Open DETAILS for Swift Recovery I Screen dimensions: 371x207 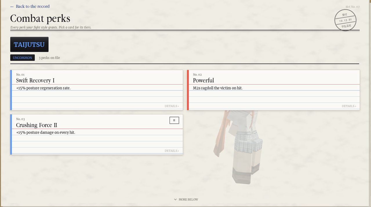(x=172, y=106)
